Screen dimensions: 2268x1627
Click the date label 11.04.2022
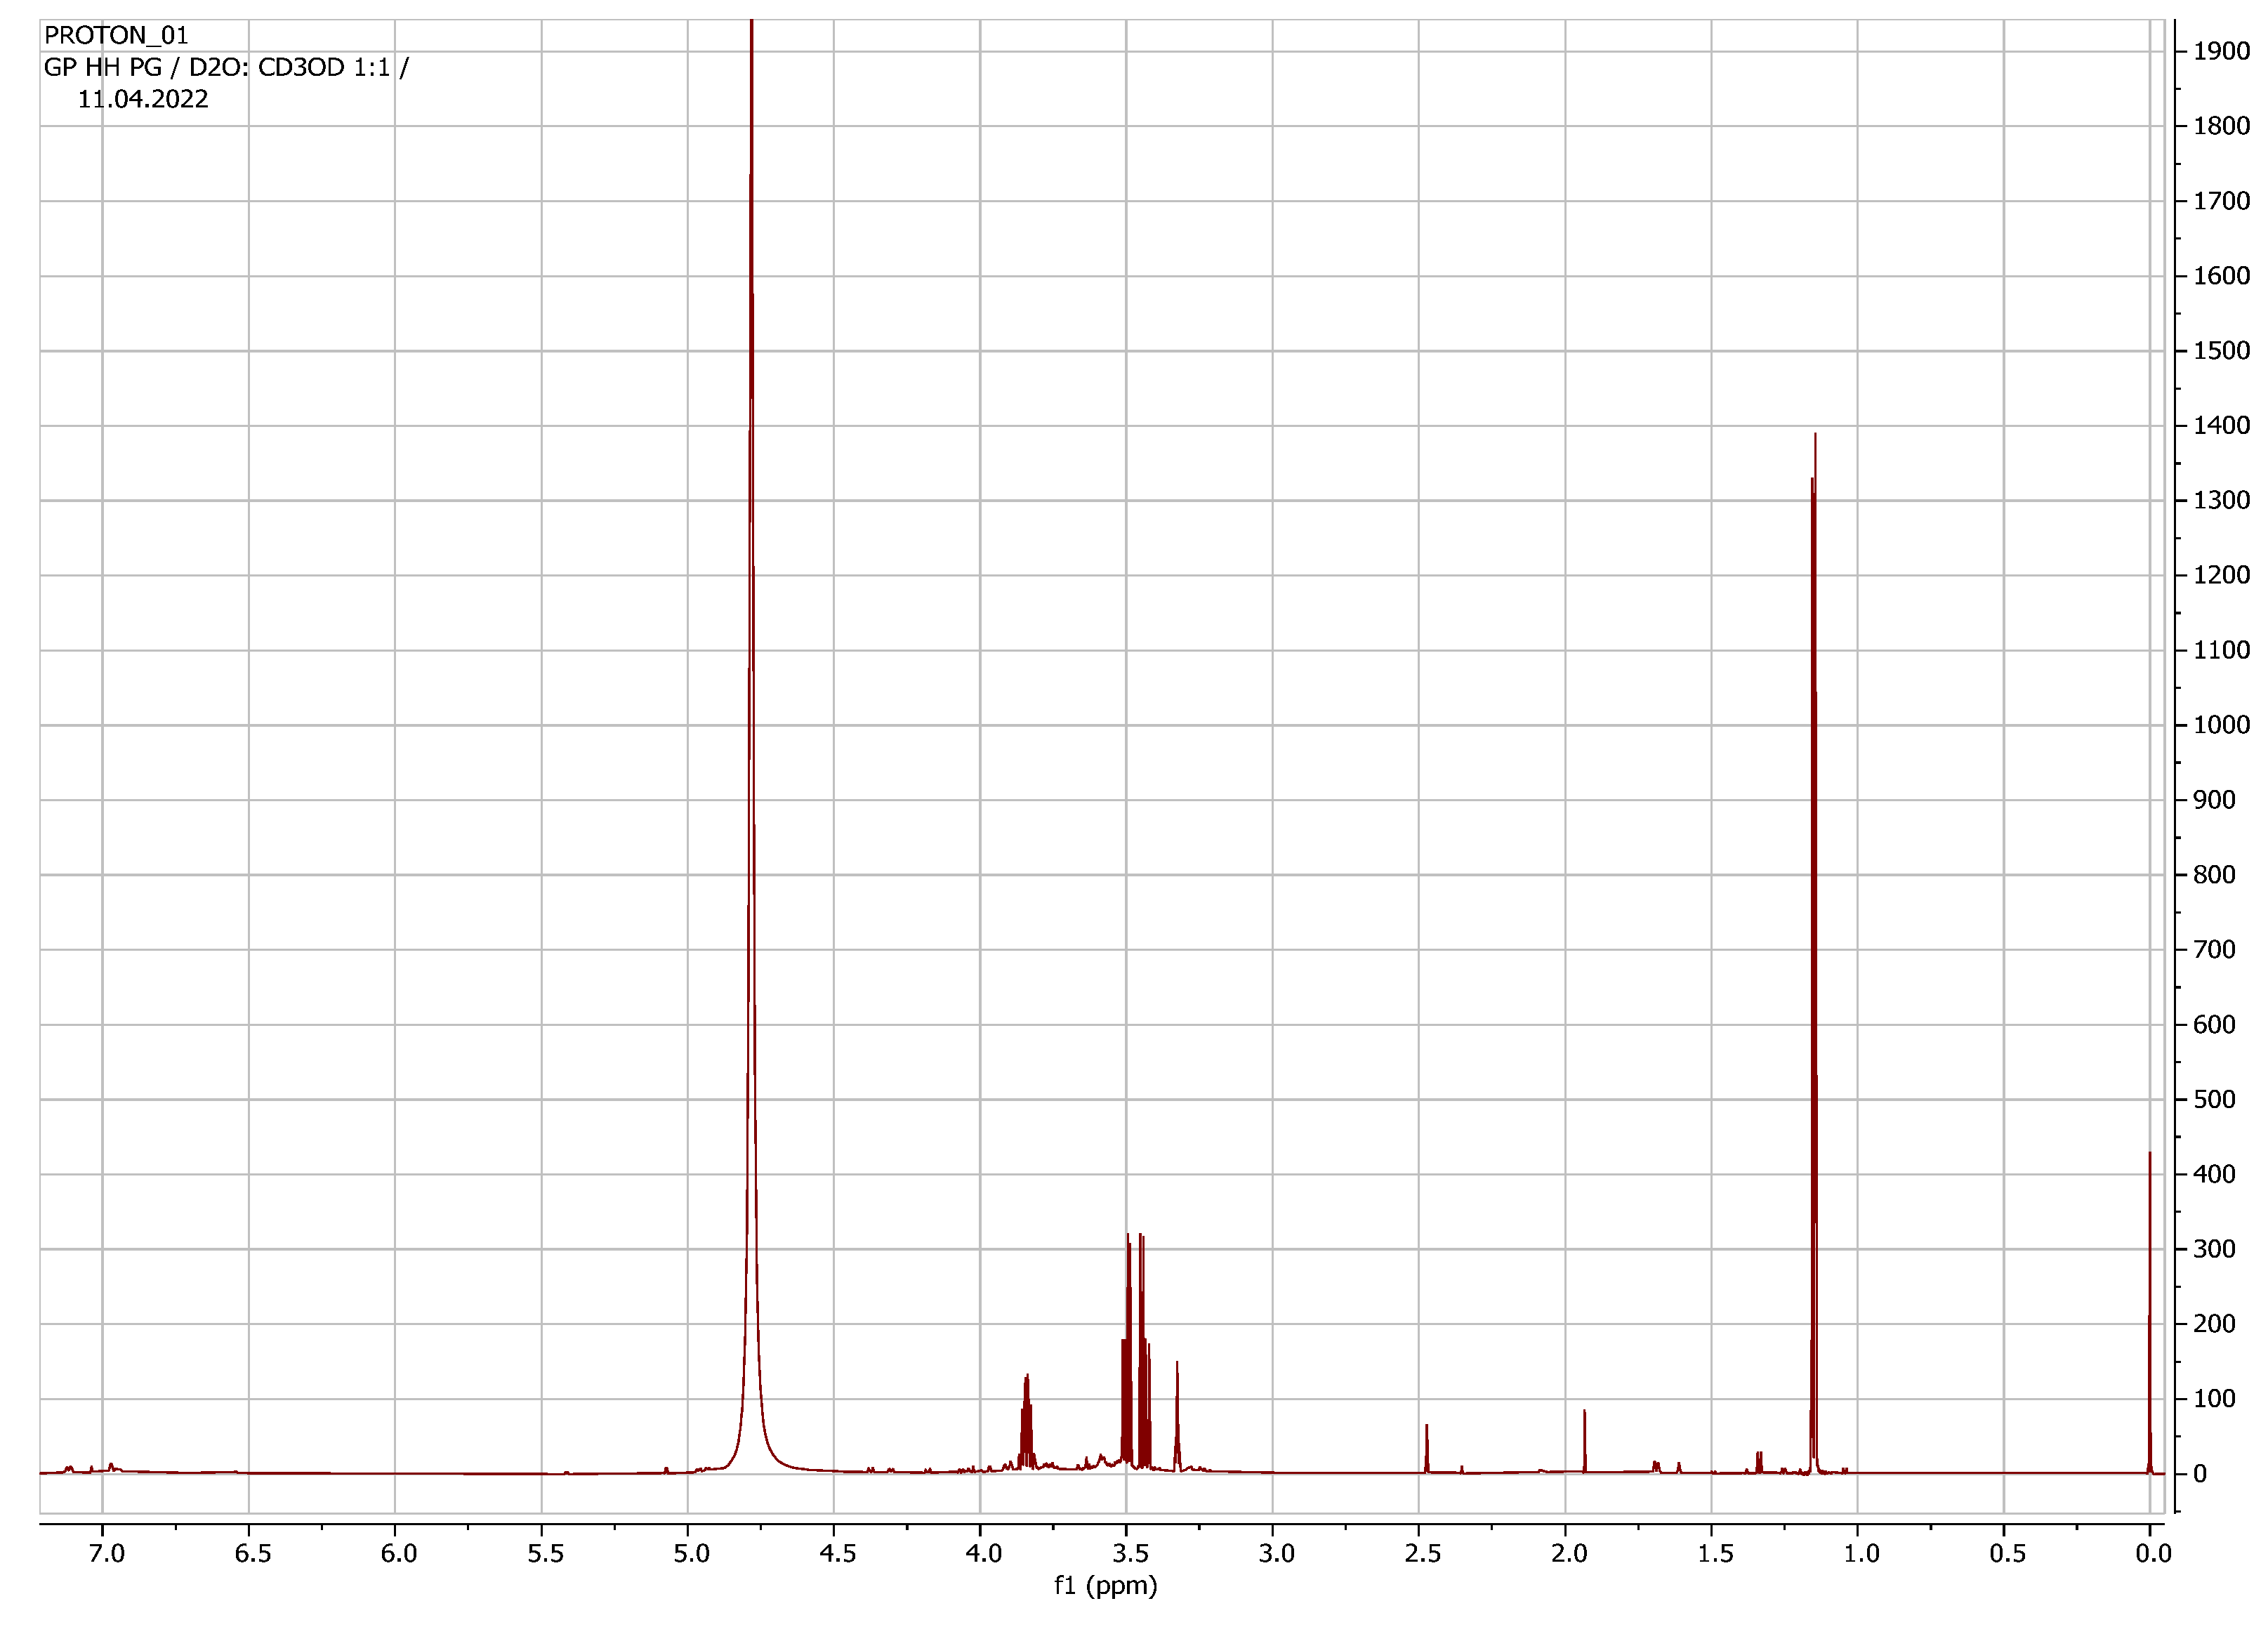(143, 99)
